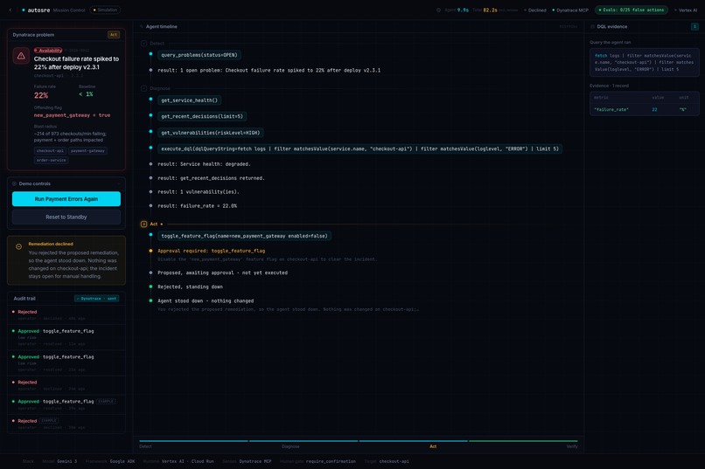The image size is (705, 469).
Task: Click 'new_payment_gateway = true' offending flag
Action: (x=72, y=115)
